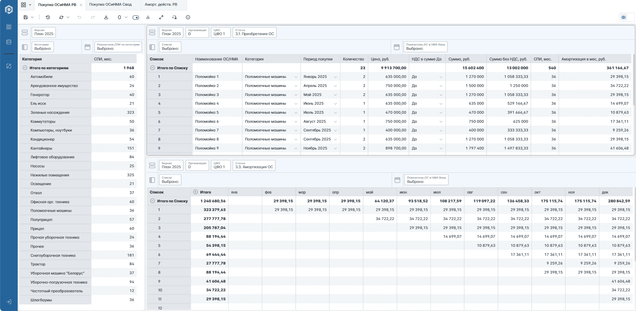The image size is (636, 311).
Task: Click columns icon beside 'Показатели_СПИ по категории'
Action: pos(88,47)
